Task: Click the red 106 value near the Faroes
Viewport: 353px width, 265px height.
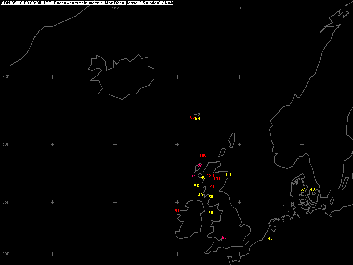Action: point(191,117)
